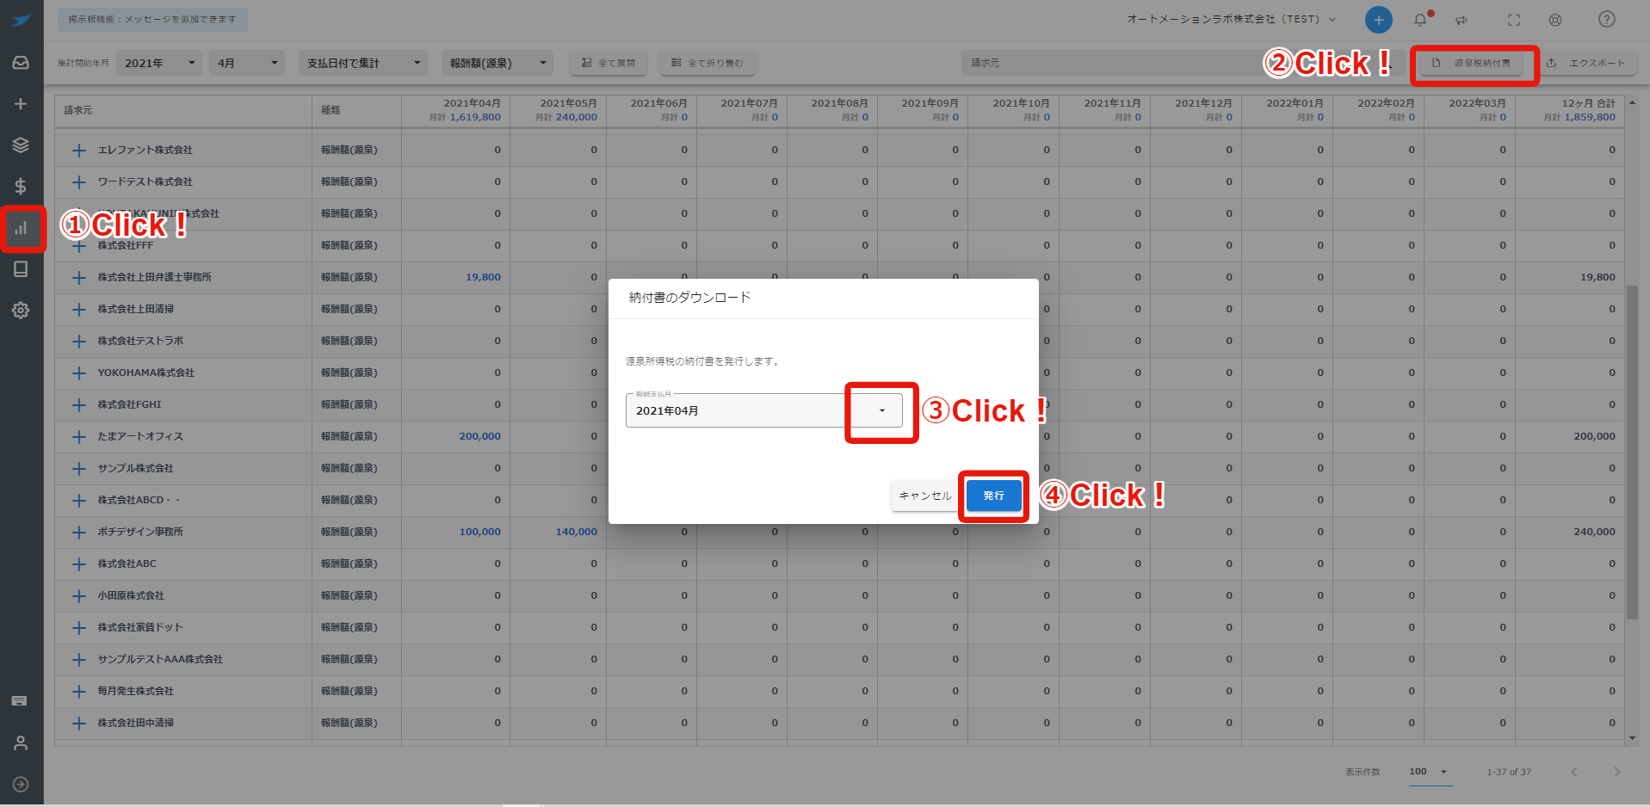
Task: Open the 4月 month dropdown
Action: coord(247,63)
